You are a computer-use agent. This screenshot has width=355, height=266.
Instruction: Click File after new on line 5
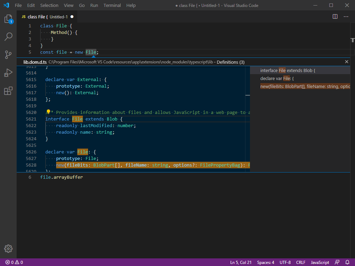click(x=91, y=52)
